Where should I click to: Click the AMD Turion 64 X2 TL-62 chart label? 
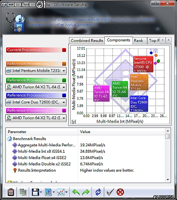101,93
